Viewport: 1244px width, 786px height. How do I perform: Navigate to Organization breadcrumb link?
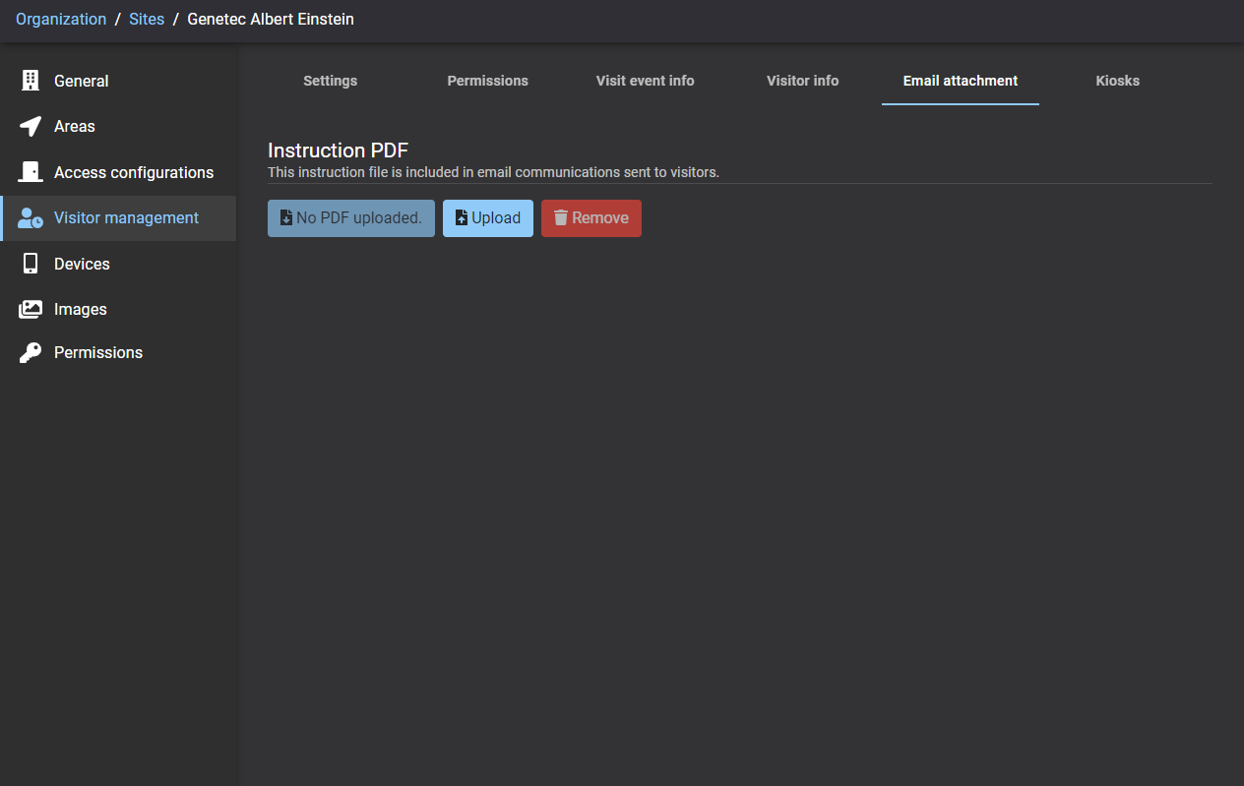coord(61,20)
